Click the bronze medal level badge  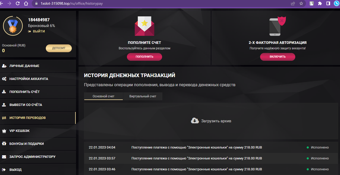[12, 26]
